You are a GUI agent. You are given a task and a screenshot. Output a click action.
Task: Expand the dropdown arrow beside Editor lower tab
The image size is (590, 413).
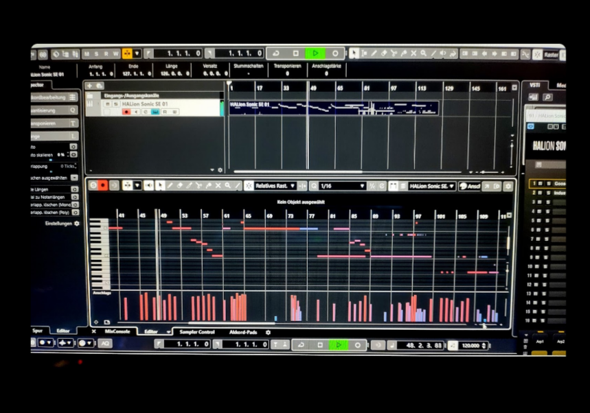click(168, 332)
